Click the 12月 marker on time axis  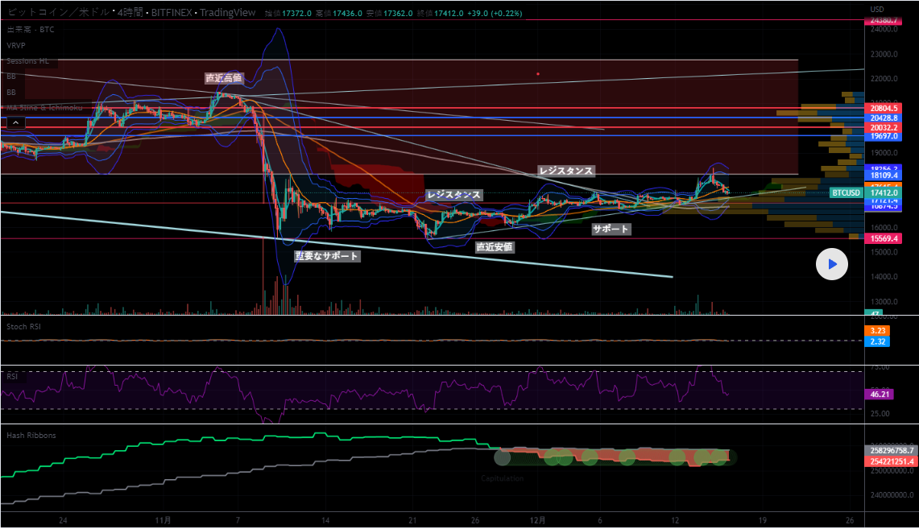[538, 519]
